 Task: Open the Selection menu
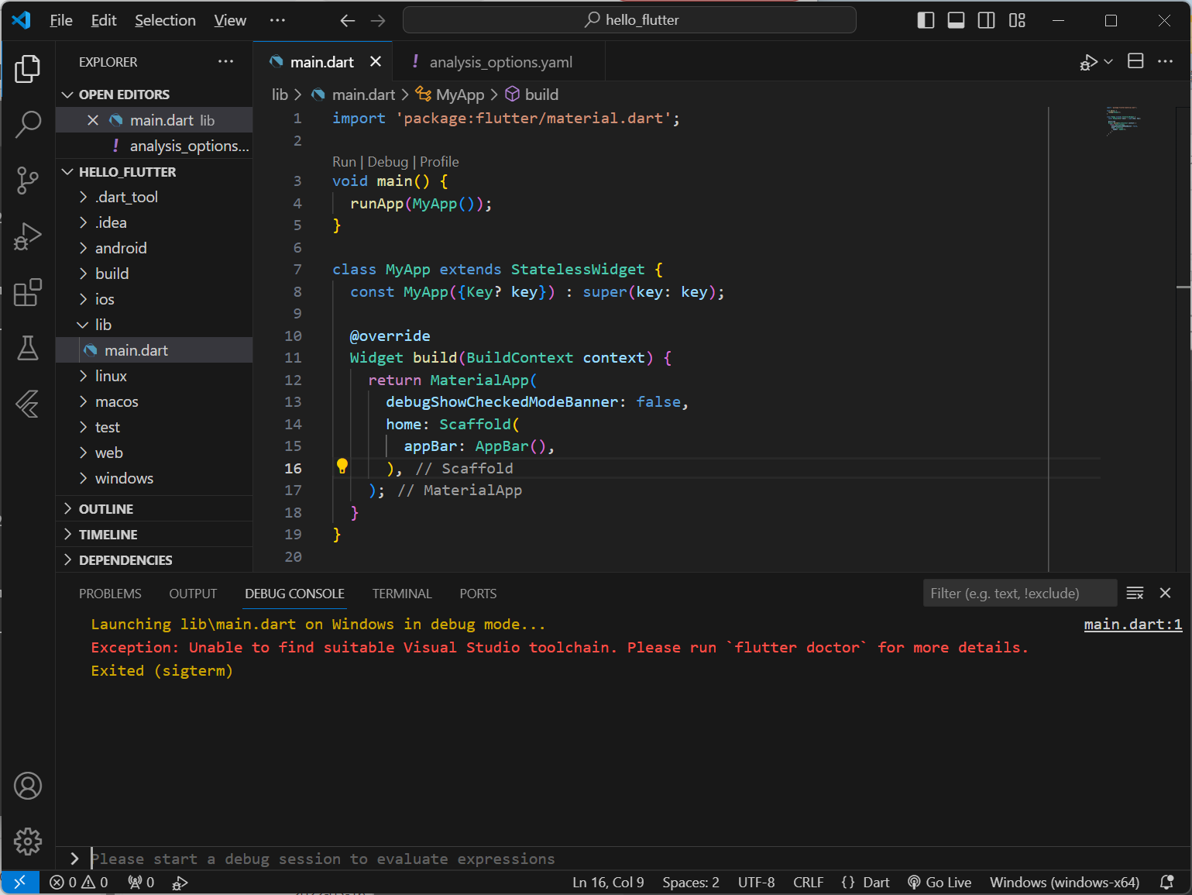(165, 20)
